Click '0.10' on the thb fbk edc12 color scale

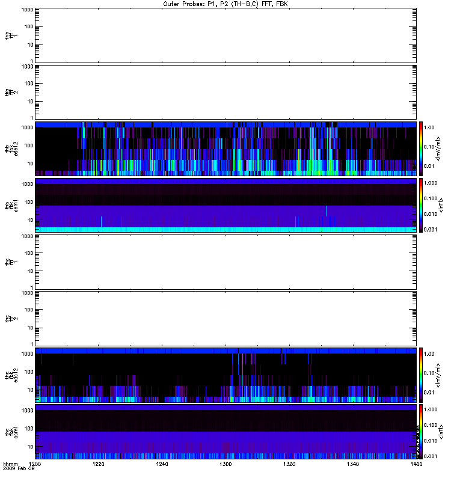(x=429, y=147)
